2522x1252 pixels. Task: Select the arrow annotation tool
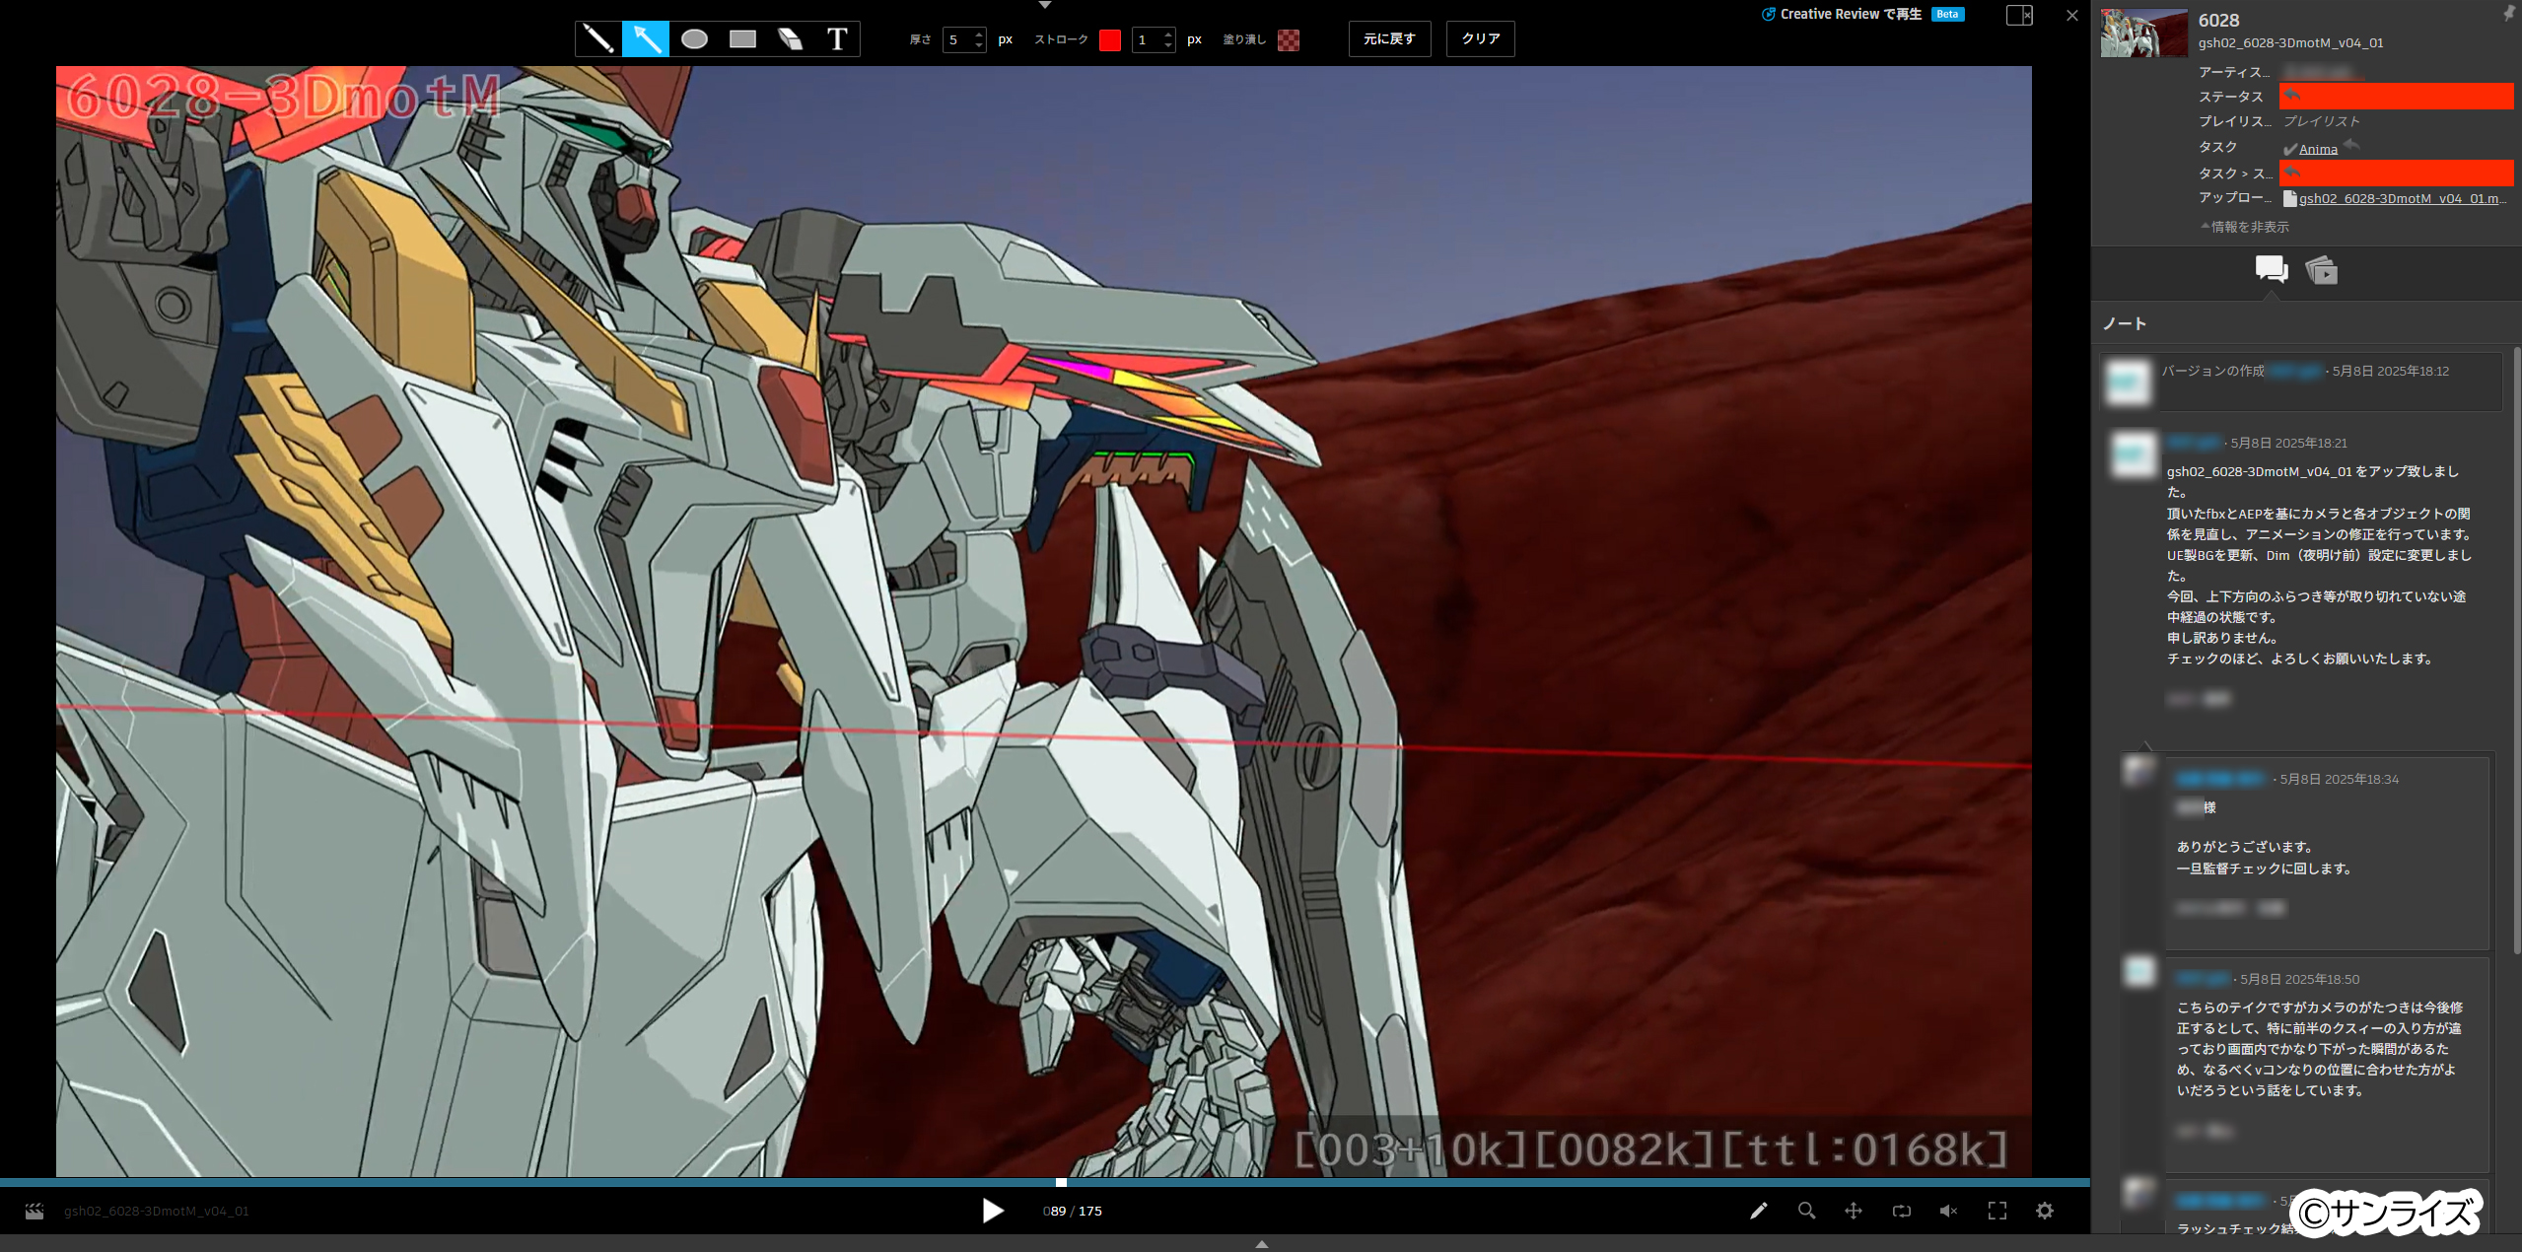(646, 39)
